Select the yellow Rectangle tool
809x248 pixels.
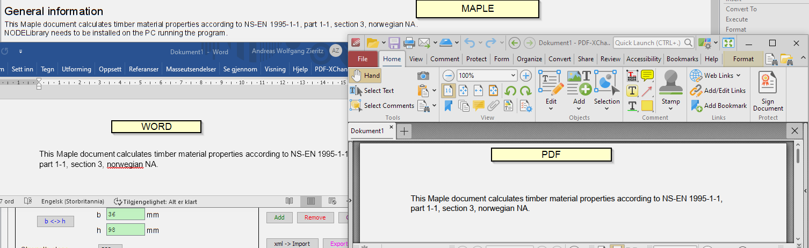[647, 106]
